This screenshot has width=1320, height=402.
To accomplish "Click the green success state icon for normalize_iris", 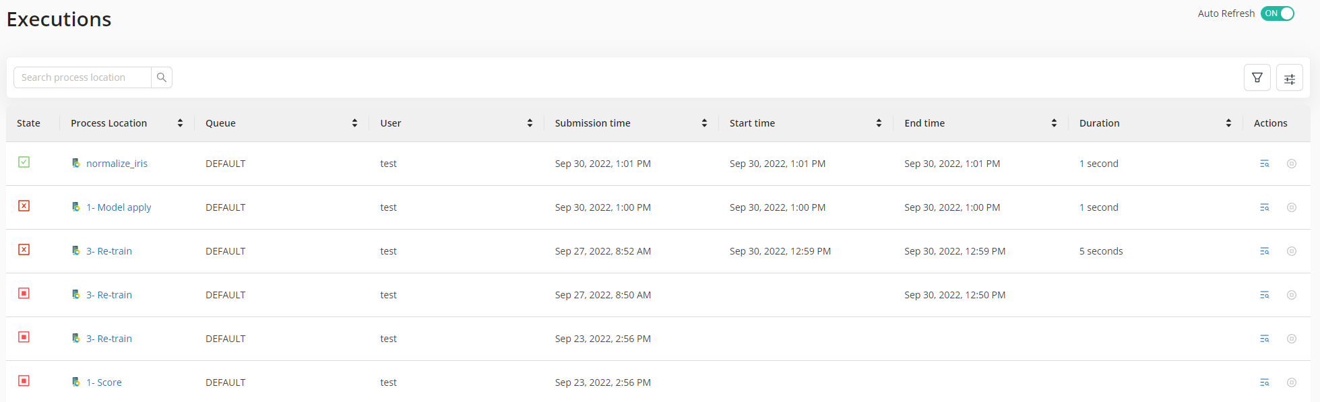I will 24,162.
